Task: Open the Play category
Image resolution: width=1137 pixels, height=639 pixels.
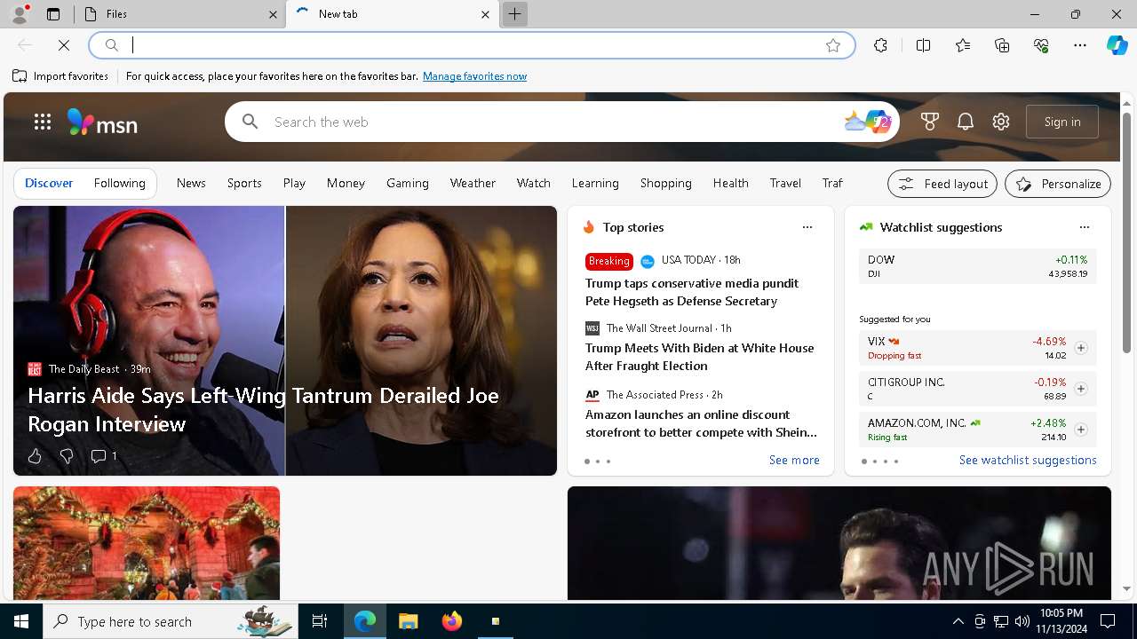Action: [294, 183]
